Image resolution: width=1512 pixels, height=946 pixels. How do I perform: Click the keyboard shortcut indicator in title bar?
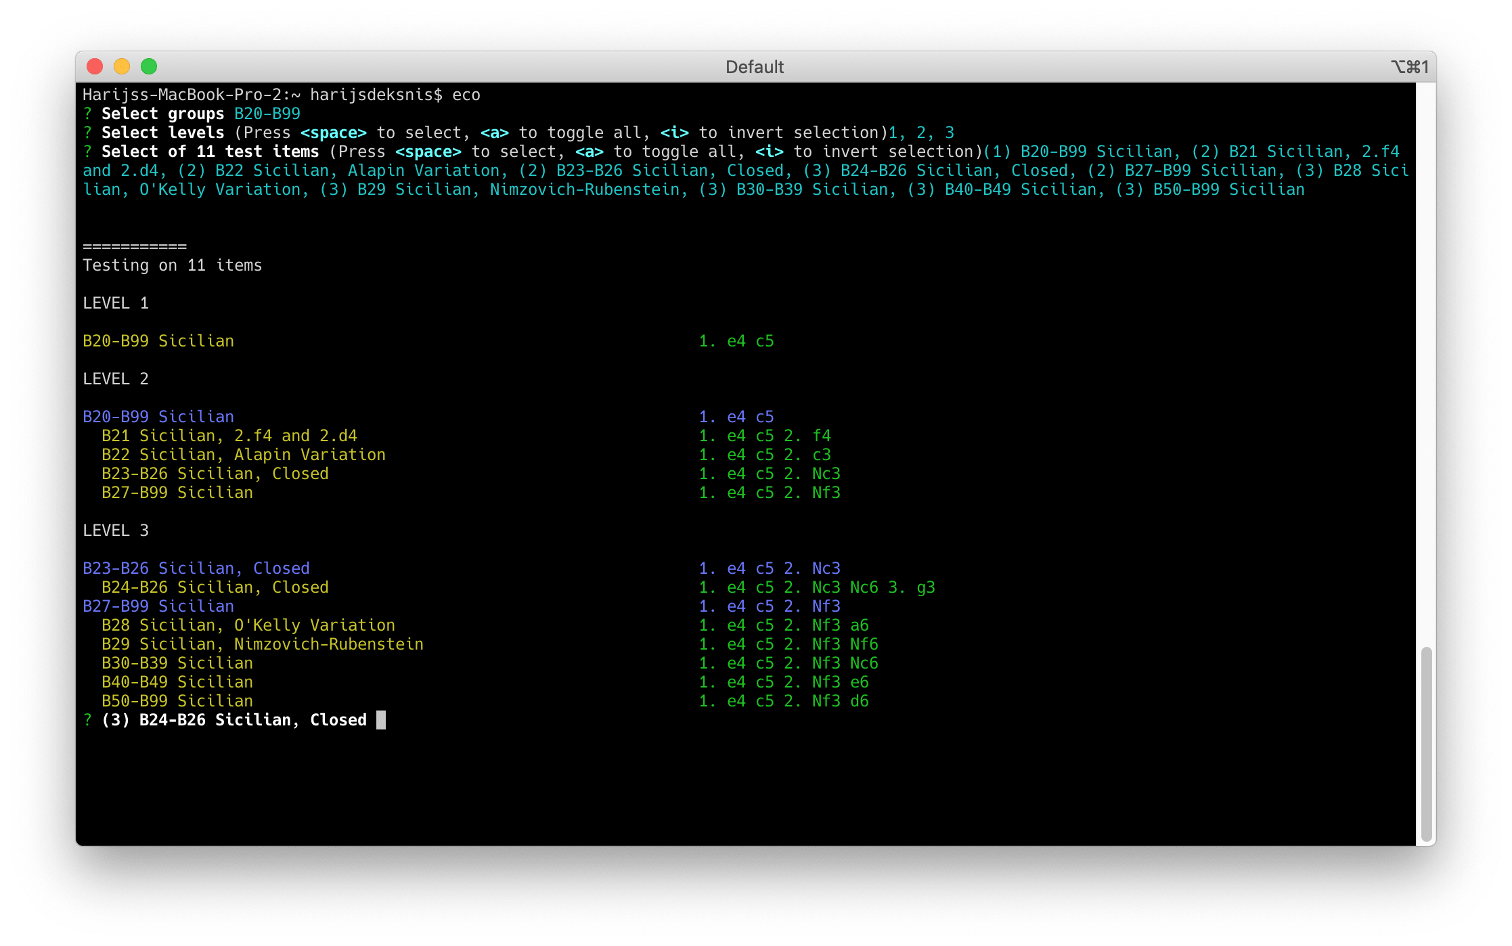[x=1409, y=67]
